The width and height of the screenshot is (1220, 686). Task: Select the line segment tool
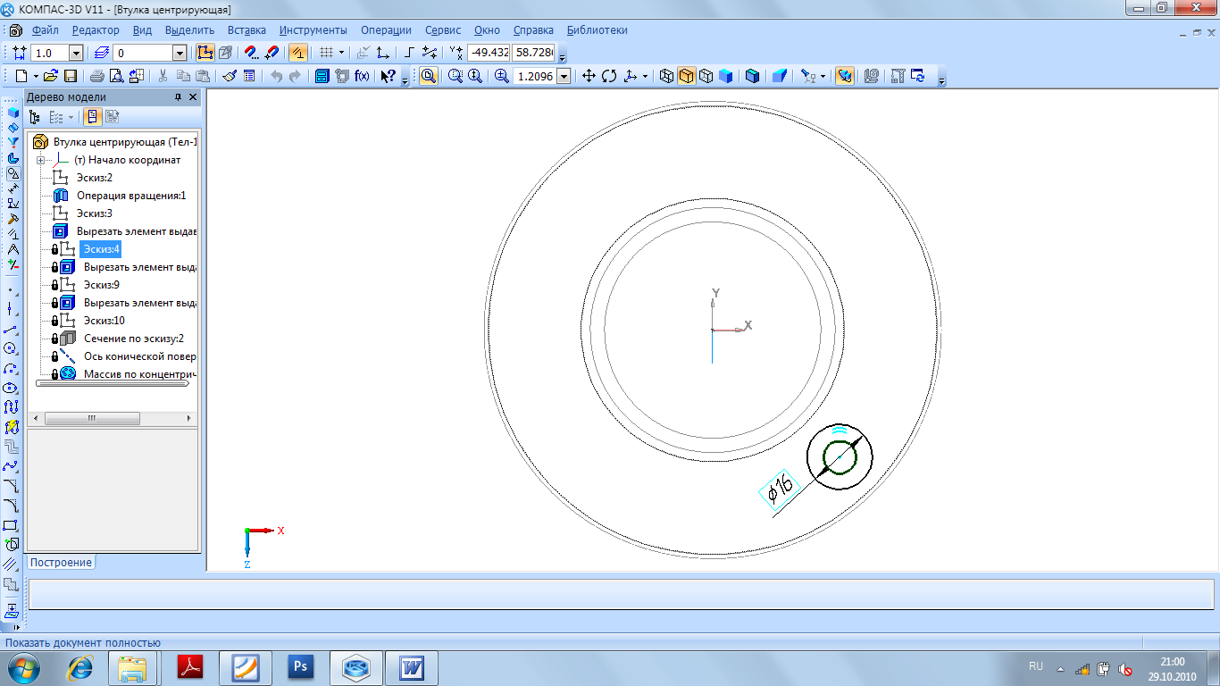point(11,329)
